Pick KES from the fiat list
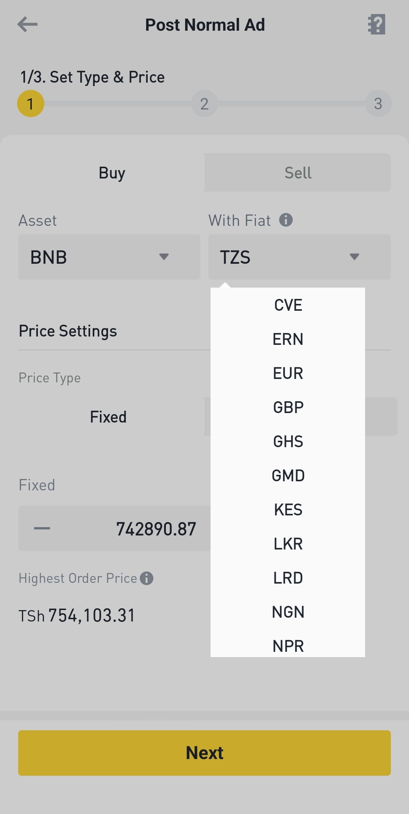409x814 pixels. 288,510
